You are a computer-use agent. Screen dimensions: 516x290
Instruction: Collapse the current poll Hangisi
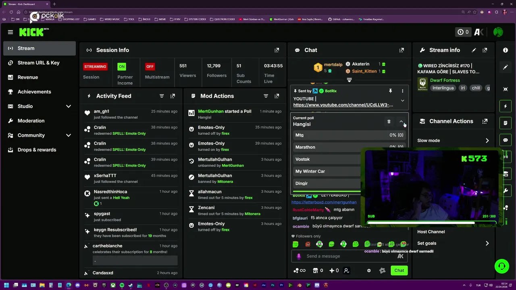[x=401, y=121]
